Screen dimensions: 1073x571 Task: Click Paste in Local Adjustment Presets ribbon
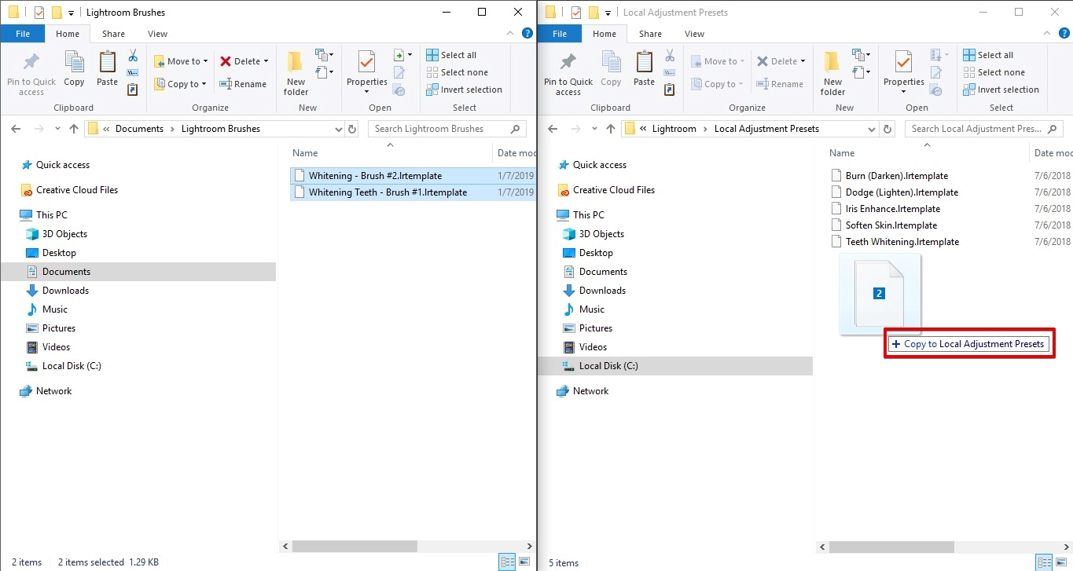pos(644,69)
